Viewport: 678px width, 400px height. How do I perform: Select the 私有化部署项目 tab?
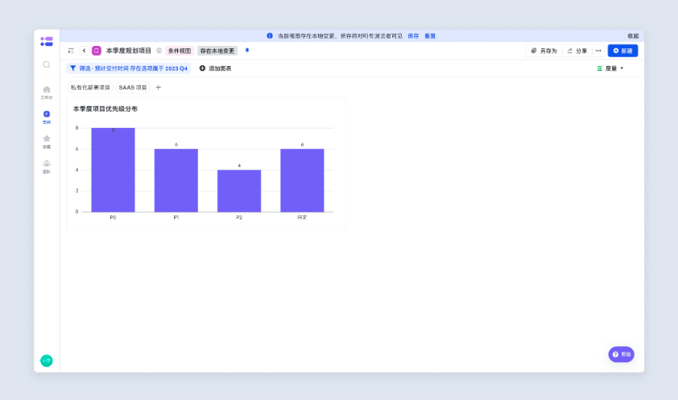(x=90, y=87)
